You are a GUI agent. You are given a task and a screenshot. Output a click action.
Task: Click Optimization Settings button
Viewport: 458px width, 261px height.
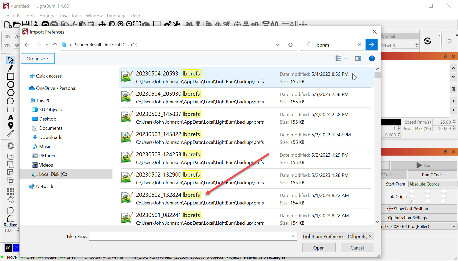[x=419, y=218]
